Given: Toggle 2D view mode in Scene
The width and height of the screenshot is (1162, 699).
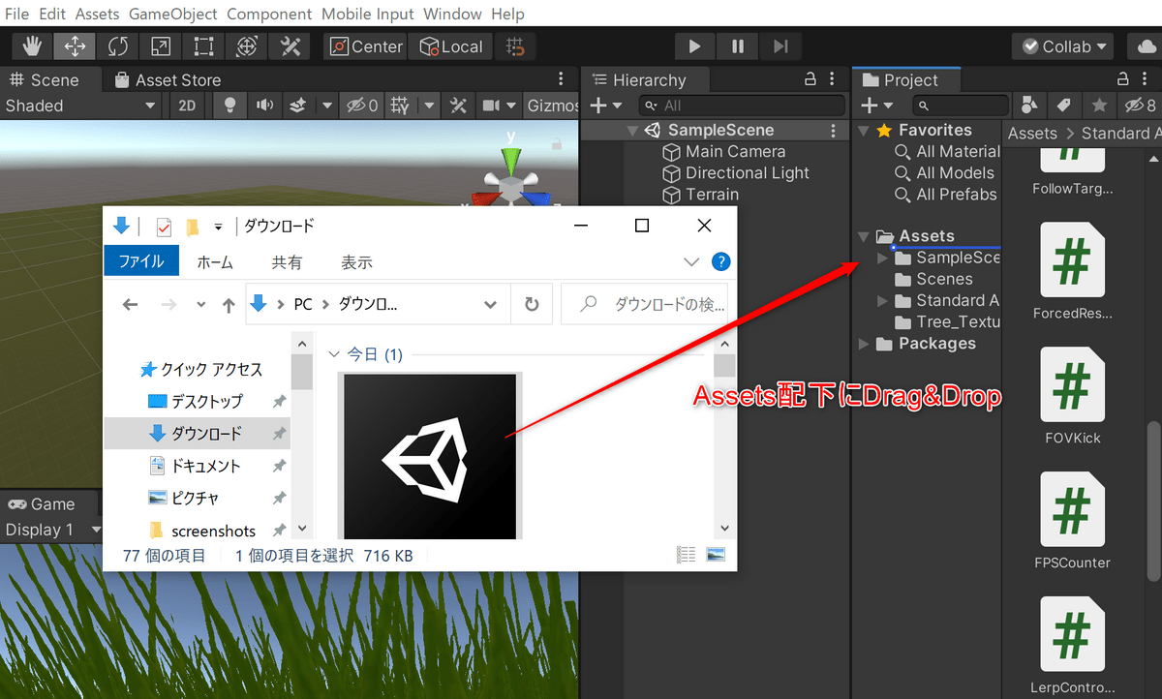Looking at the screenshot, I should 187,106.
